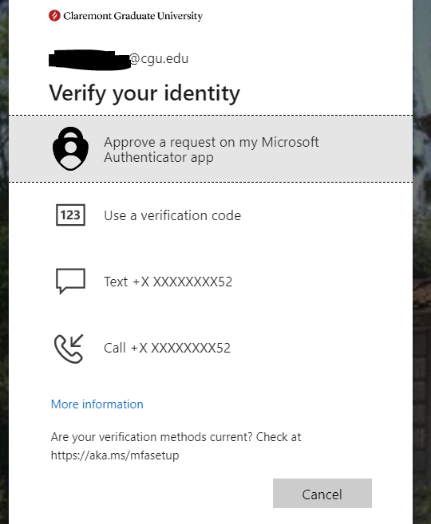
Task: Click the red Claremont Graduate University logo
Action: [x=54, y=16]
